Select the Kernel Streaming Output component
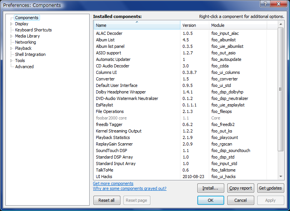290x211 pixels. 185,131
